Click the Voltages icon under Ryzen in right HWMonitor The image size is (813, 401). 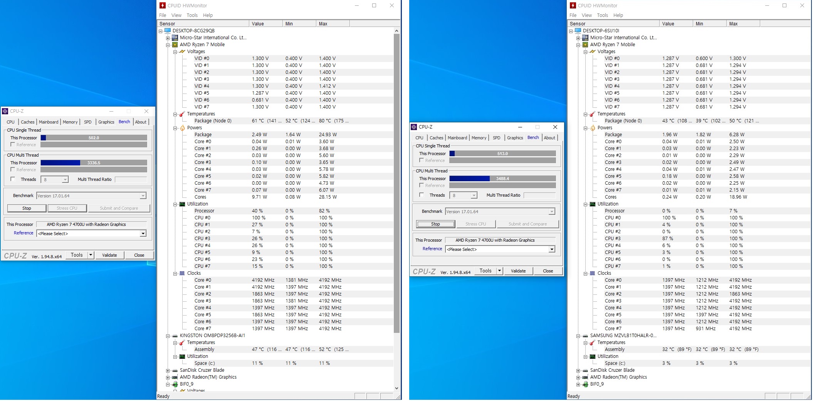[x=593, y=52]
